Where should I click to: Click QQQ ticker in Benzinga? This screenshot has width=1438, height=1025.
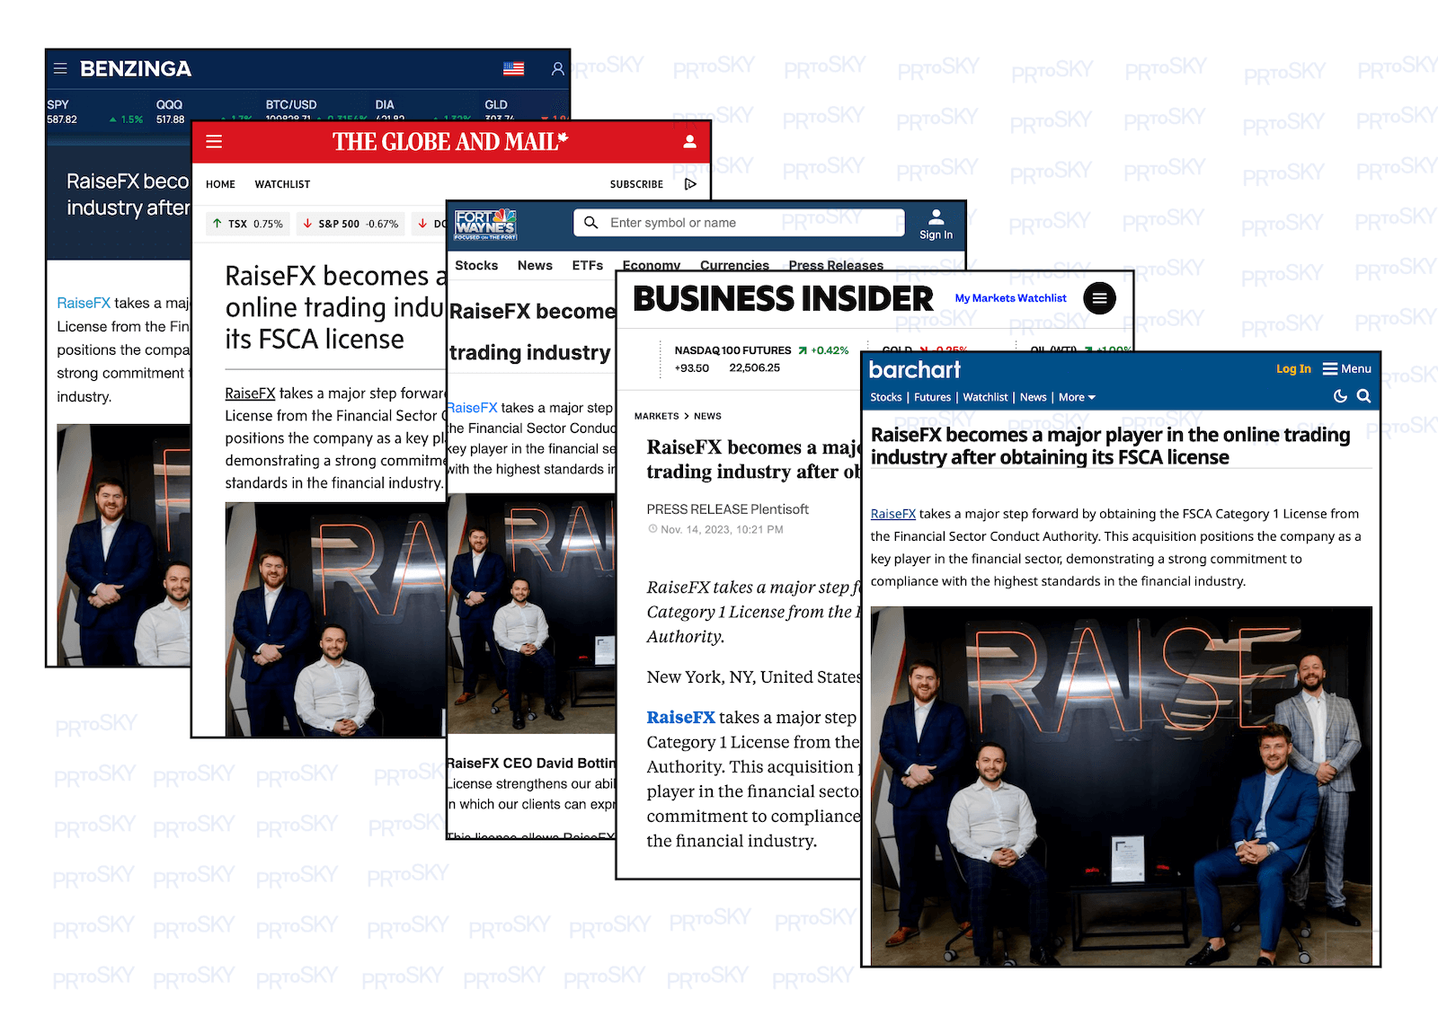coord(204,111)
